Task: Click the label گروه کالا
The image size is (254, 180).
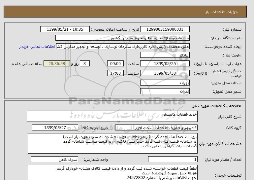Action: click(x=234, y=128)
